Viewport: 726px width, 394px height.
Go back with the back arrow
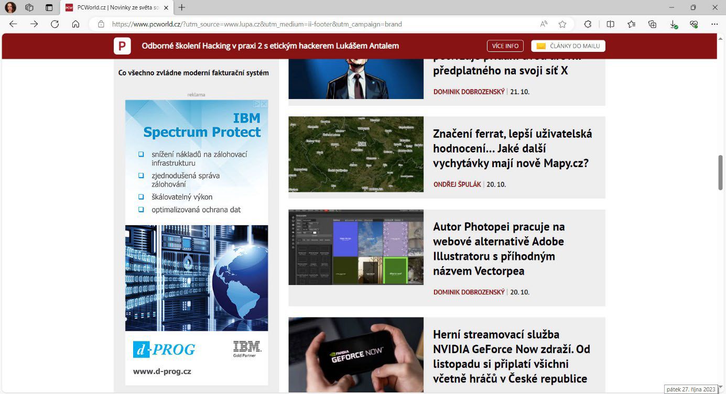tap(13, 24)
